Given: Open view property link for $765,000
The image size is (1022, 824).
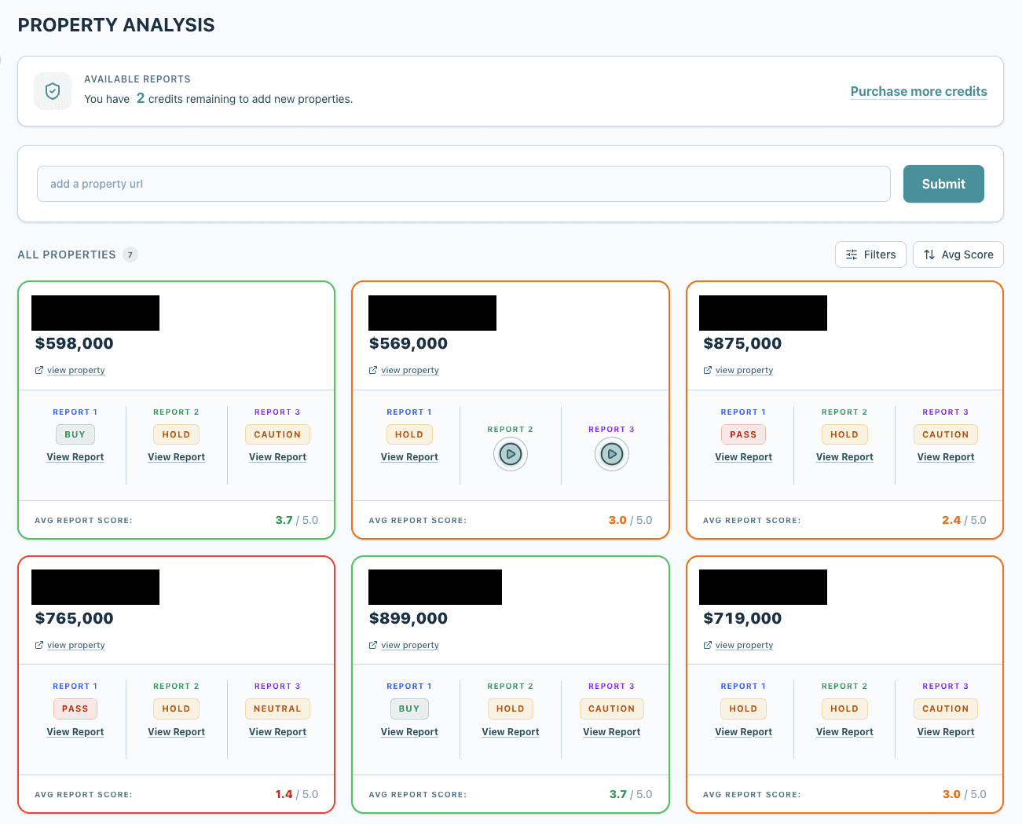Looking at the screenshot, I should pyautogui.click(x=76, y=645).
